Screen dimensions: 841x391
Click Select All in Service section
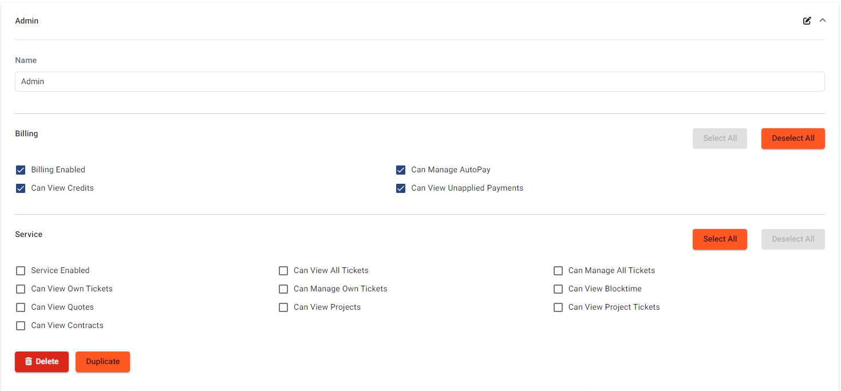coord(720,239)
